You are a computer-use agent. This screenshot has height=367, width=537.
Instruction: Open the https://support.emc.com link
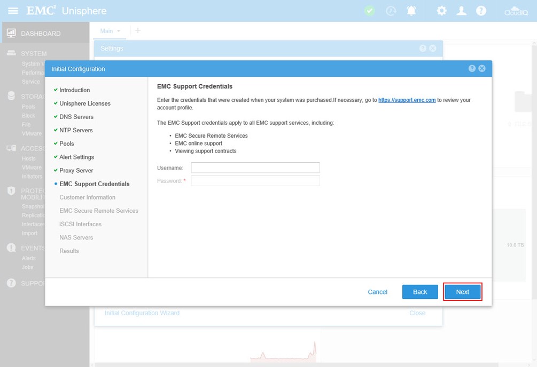[407, 100]
